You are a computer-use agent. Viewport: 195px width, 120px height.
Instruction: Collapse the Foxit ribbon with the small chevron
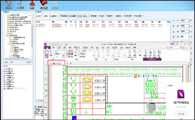tap(189, 60)
